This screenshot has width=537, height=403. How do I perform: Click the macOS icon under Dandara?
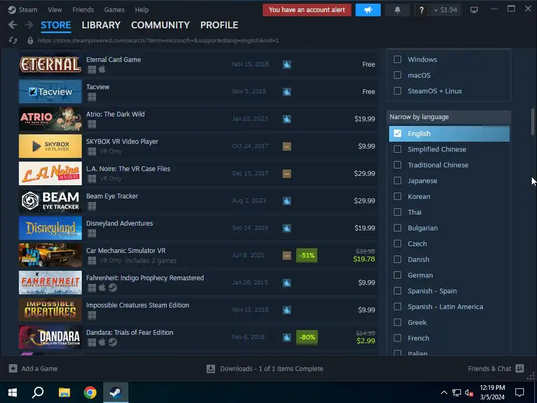(102, 342)
